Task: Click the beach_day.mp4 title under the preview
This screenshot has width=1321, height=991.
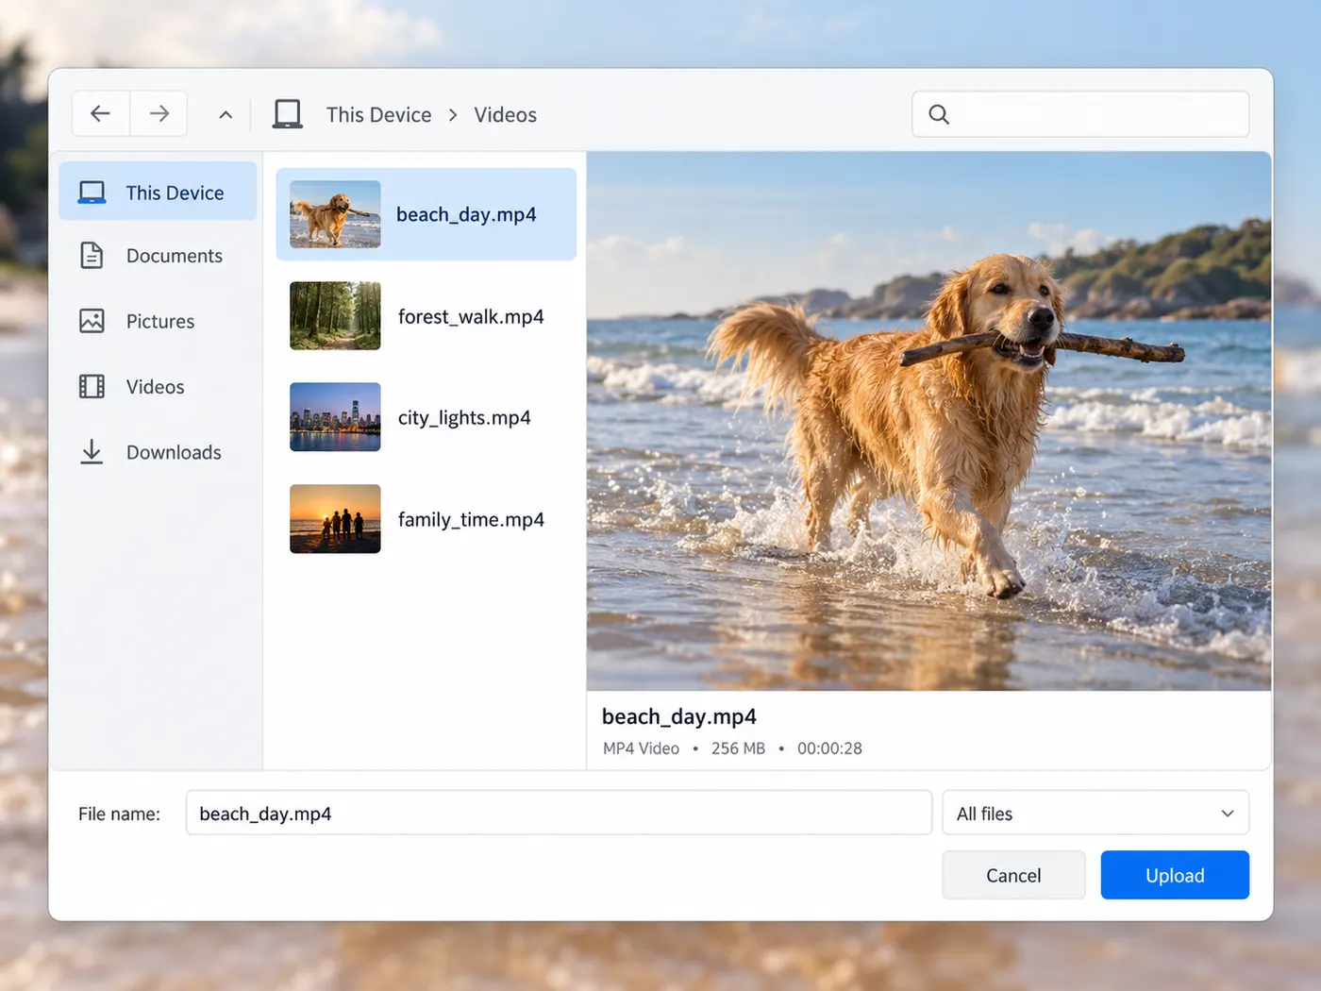Action: (x=679, y=717)
